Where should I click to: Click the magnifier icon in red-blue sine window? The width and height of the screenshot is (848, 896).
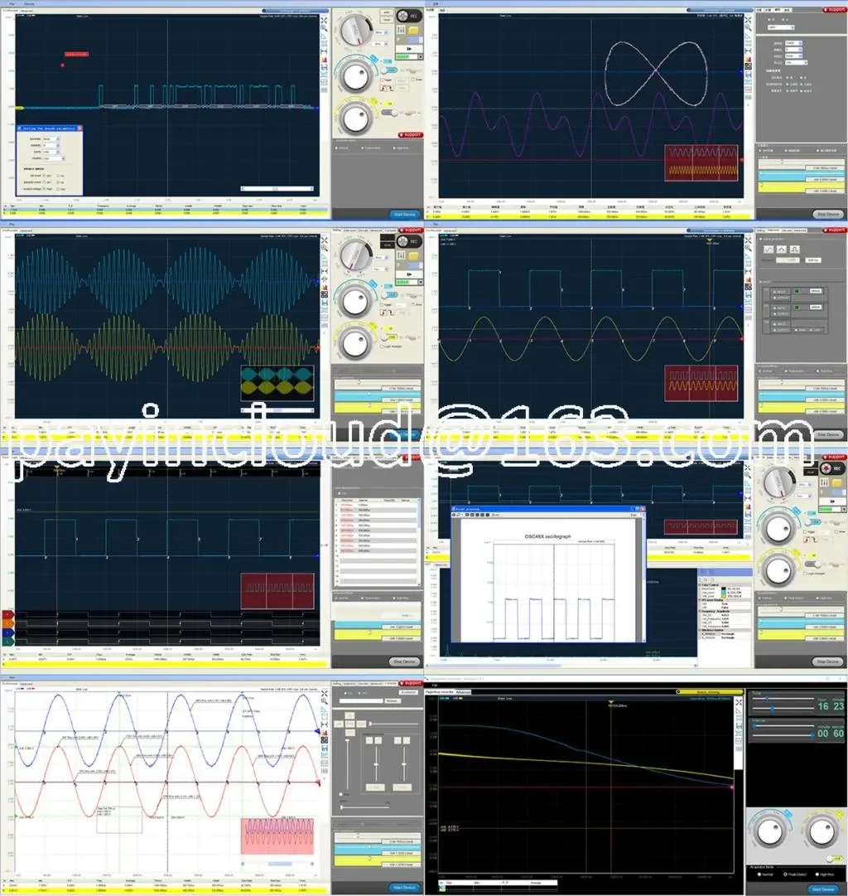coord(324,701)
